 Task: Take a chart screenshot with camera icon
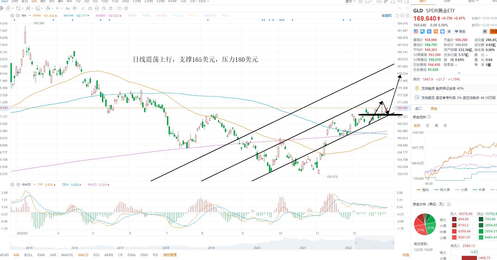point(379,1)
